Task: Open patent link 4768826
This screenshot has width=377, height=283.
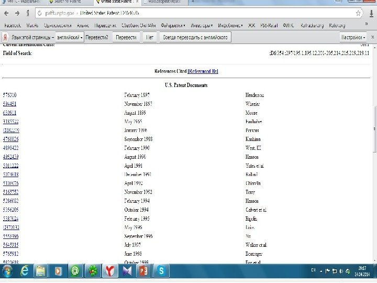Action: [11, 139]
